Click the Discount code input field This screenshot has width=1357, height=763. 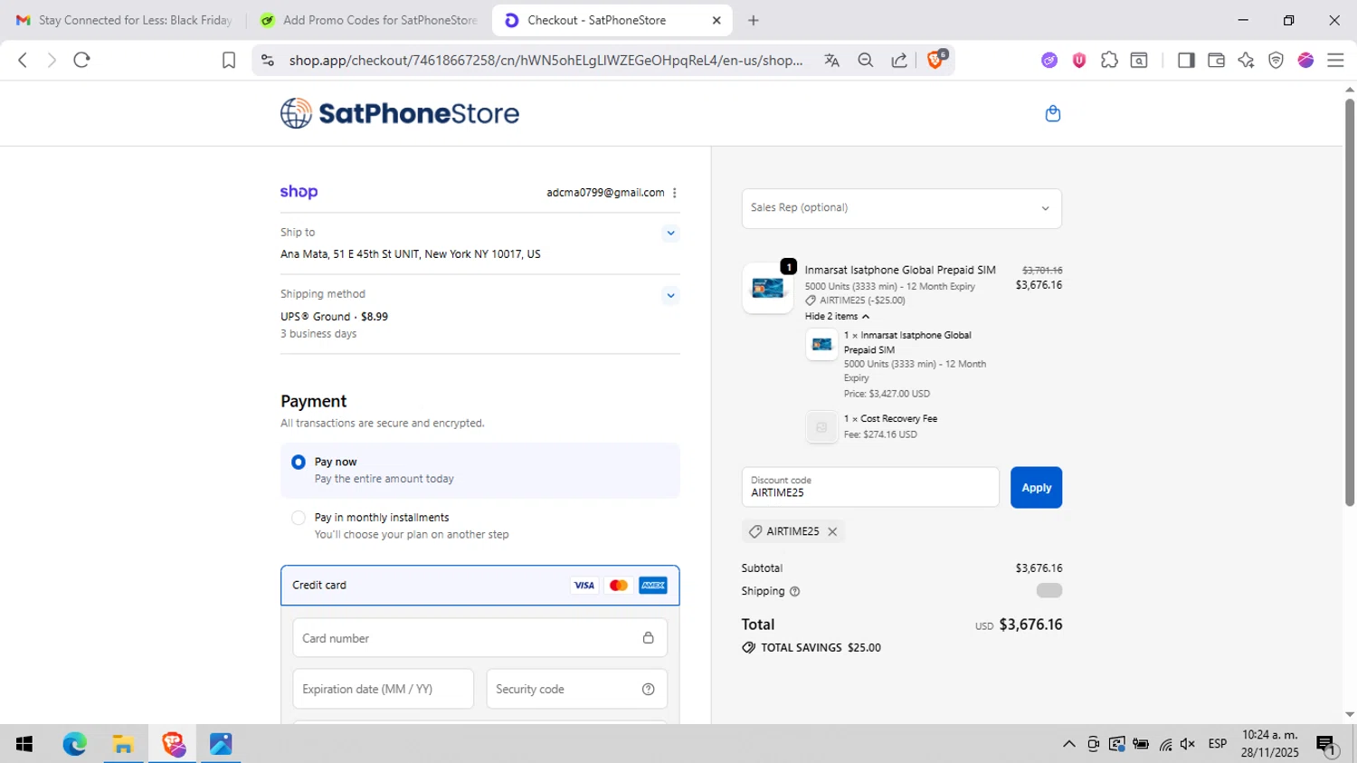coord(870,487)
